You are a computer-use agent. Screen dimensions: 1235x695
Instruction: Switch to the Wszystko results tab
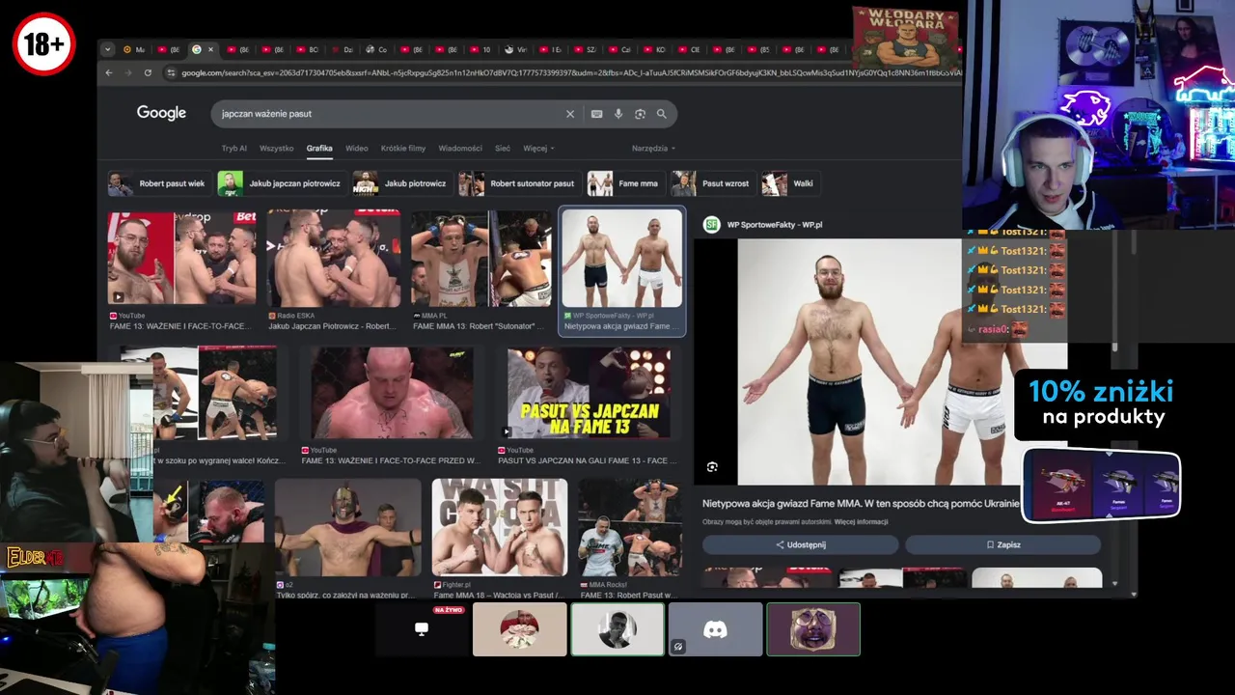[x=277, y=149]
